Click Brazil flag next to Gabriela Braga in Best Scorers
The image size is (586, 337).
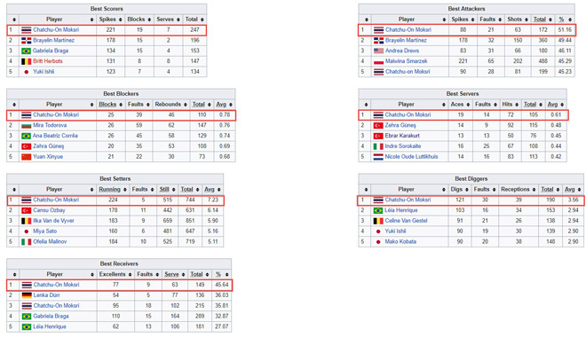click(x=26, y=51)
